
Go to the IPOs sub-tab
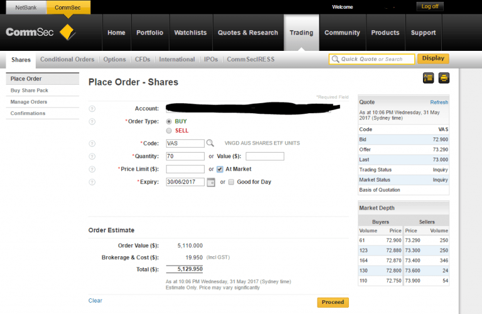[x=211, y=60]
